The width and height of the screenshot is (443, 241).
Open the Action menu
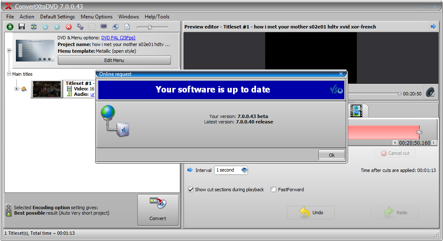tap(27, 17)
